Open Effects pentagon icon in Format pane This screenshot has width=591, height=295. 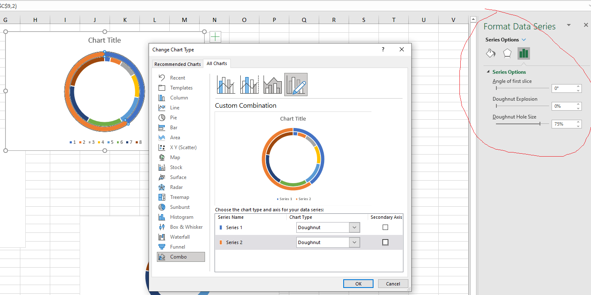pos(507,53)
